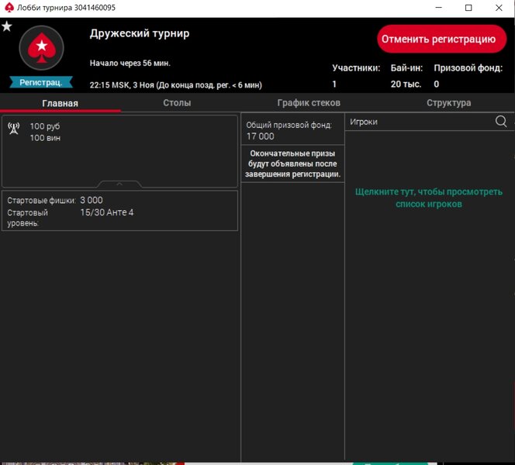Viewport: 515px width, 465px height.
Task: Click the PokerStars spade logo in header
Action: pyautogui.click(x=41, y=49)
